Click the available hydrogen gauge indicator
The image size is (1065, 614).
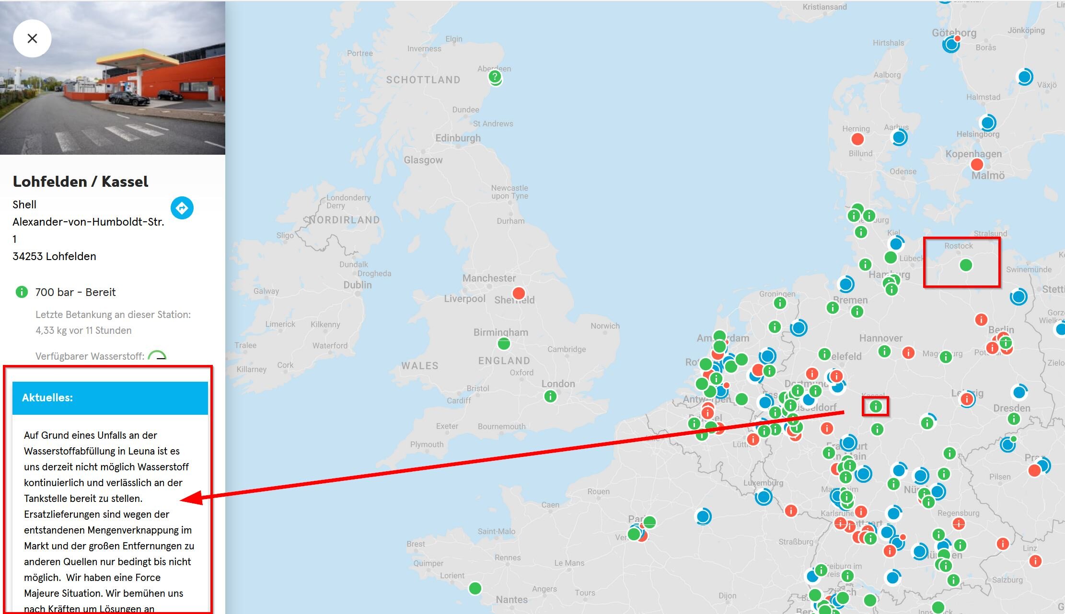tap(157, 356)
